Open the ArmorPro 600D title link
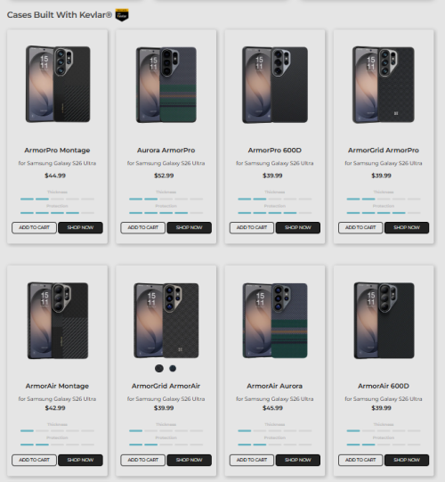This screenshot has width=445, height=482. (x=275, y=151)
